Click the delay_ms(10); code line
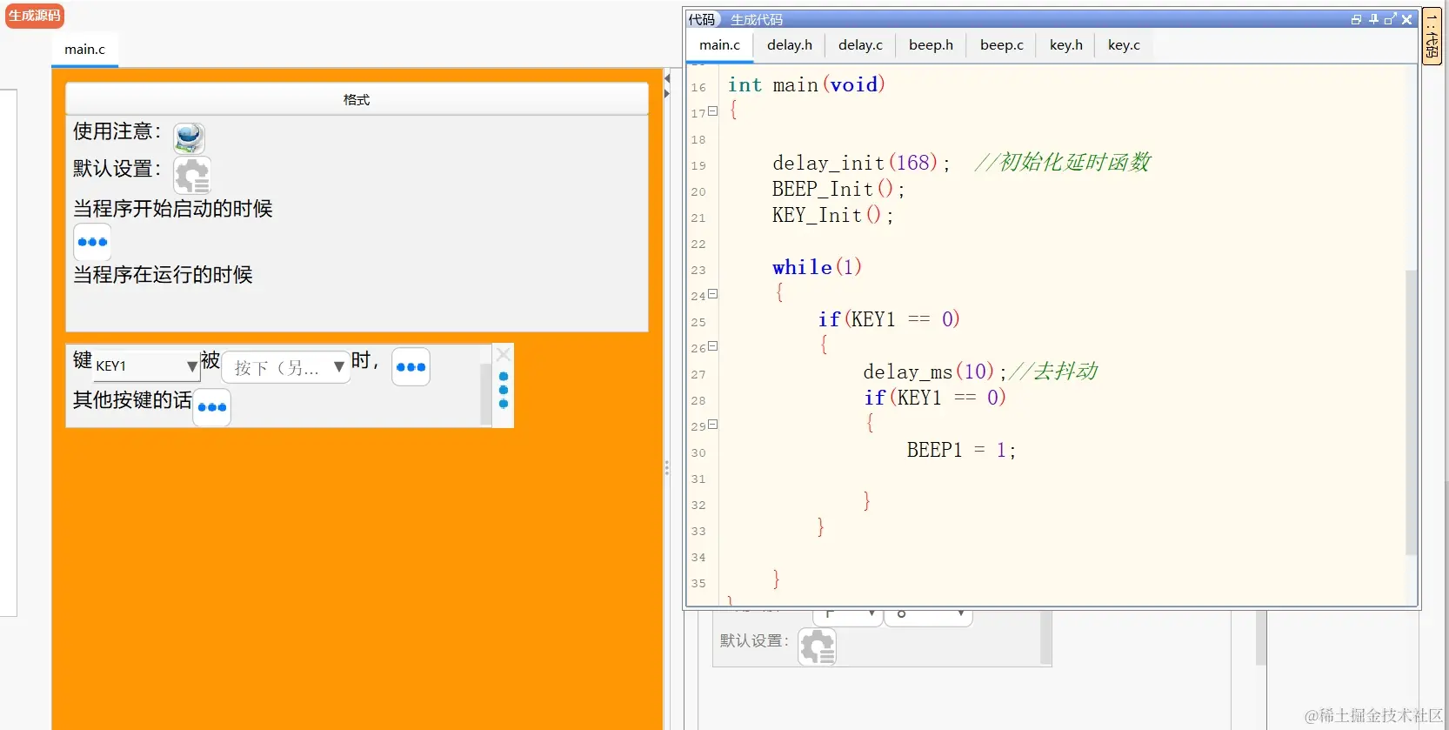 point(934,372)
